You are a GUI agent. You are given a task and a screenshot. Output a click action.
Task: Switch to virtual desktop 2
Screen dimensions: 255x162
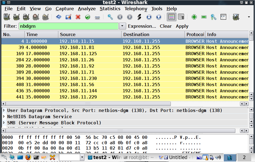(244, 157)
